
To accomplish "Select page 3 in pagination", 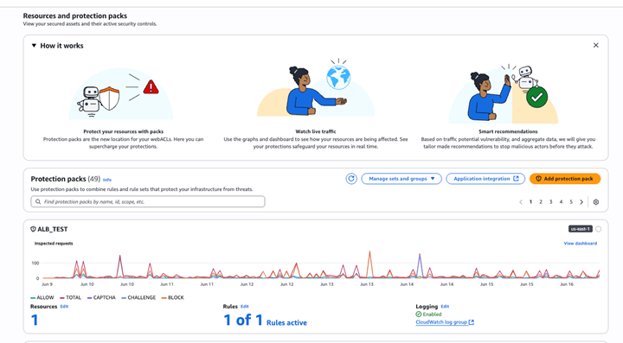I will pos(550,202).
